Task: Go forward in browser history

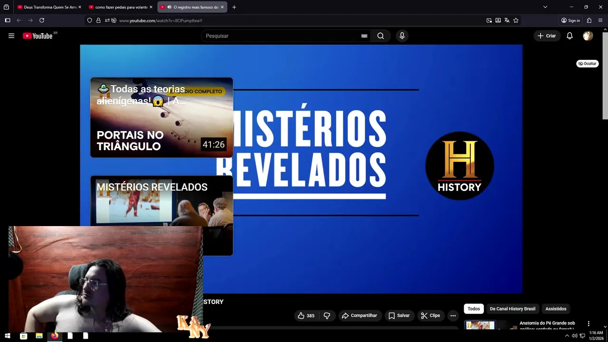Action: point(30,20)
